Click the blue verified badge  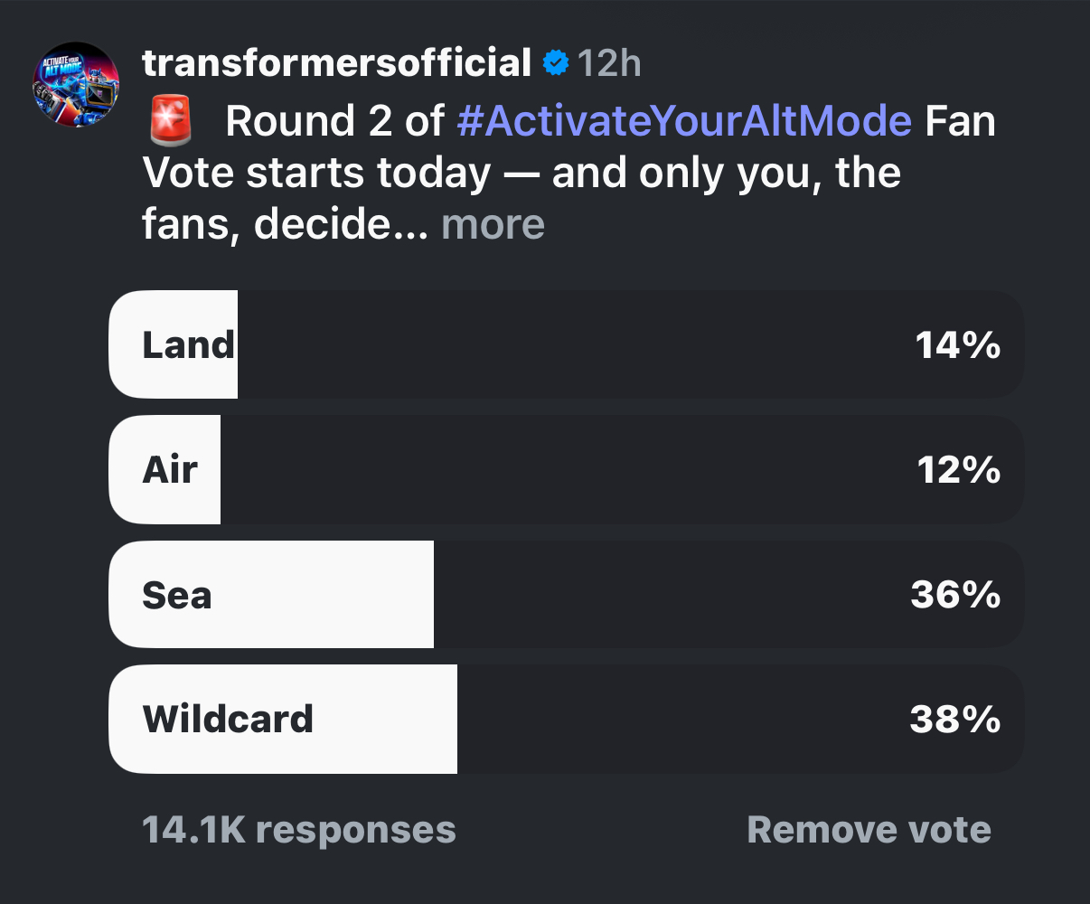pyautogui.click(x=555, y=63)
